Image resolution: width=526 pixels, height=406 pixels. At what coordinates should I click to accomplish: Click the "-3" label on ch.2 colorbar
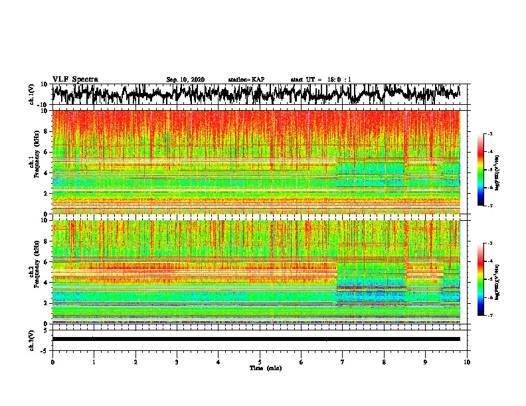[x=489, y=243]
